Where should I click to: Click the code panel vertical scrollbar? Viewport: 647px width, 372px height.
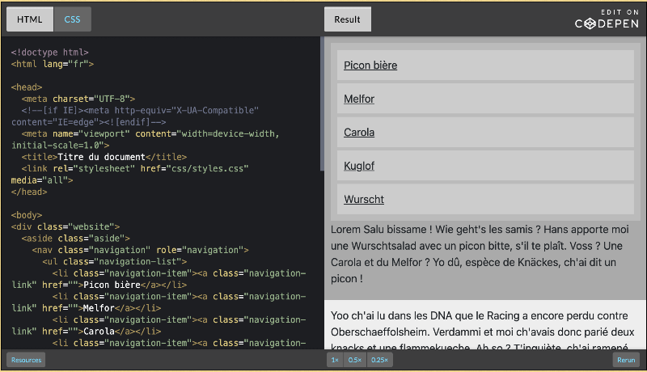click(x=322, y=104)
